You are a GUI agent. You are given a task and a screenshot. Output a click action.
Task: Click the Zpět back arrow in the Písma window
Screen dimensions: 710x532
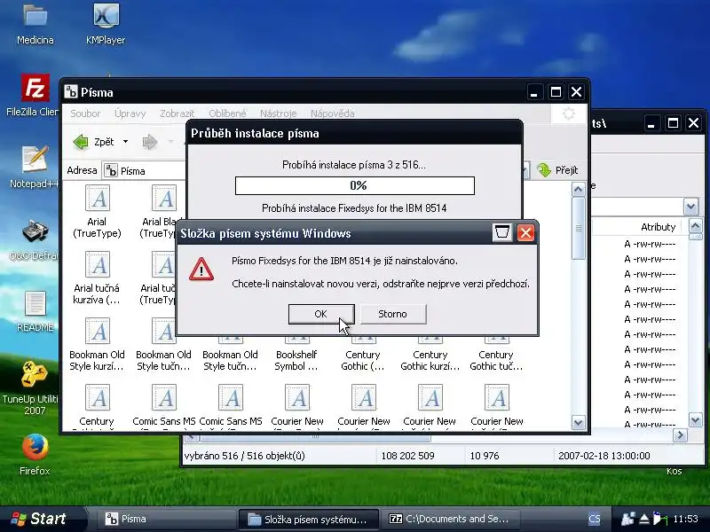tap(81, 142)
